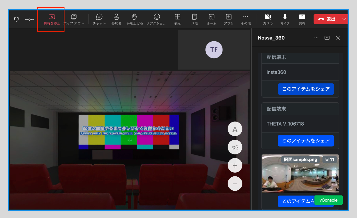The image size is (357, 218).
Task: Open More (その他) options in toolbar
Action: click(246, 19)
